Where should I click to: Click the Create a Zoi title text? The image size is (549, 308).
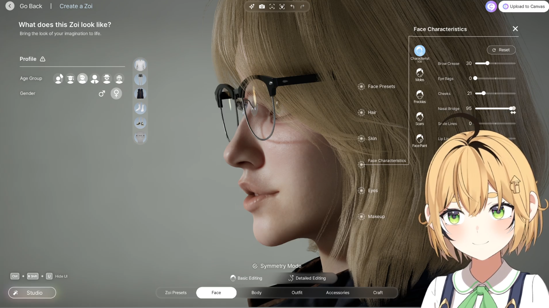(76, 6)
